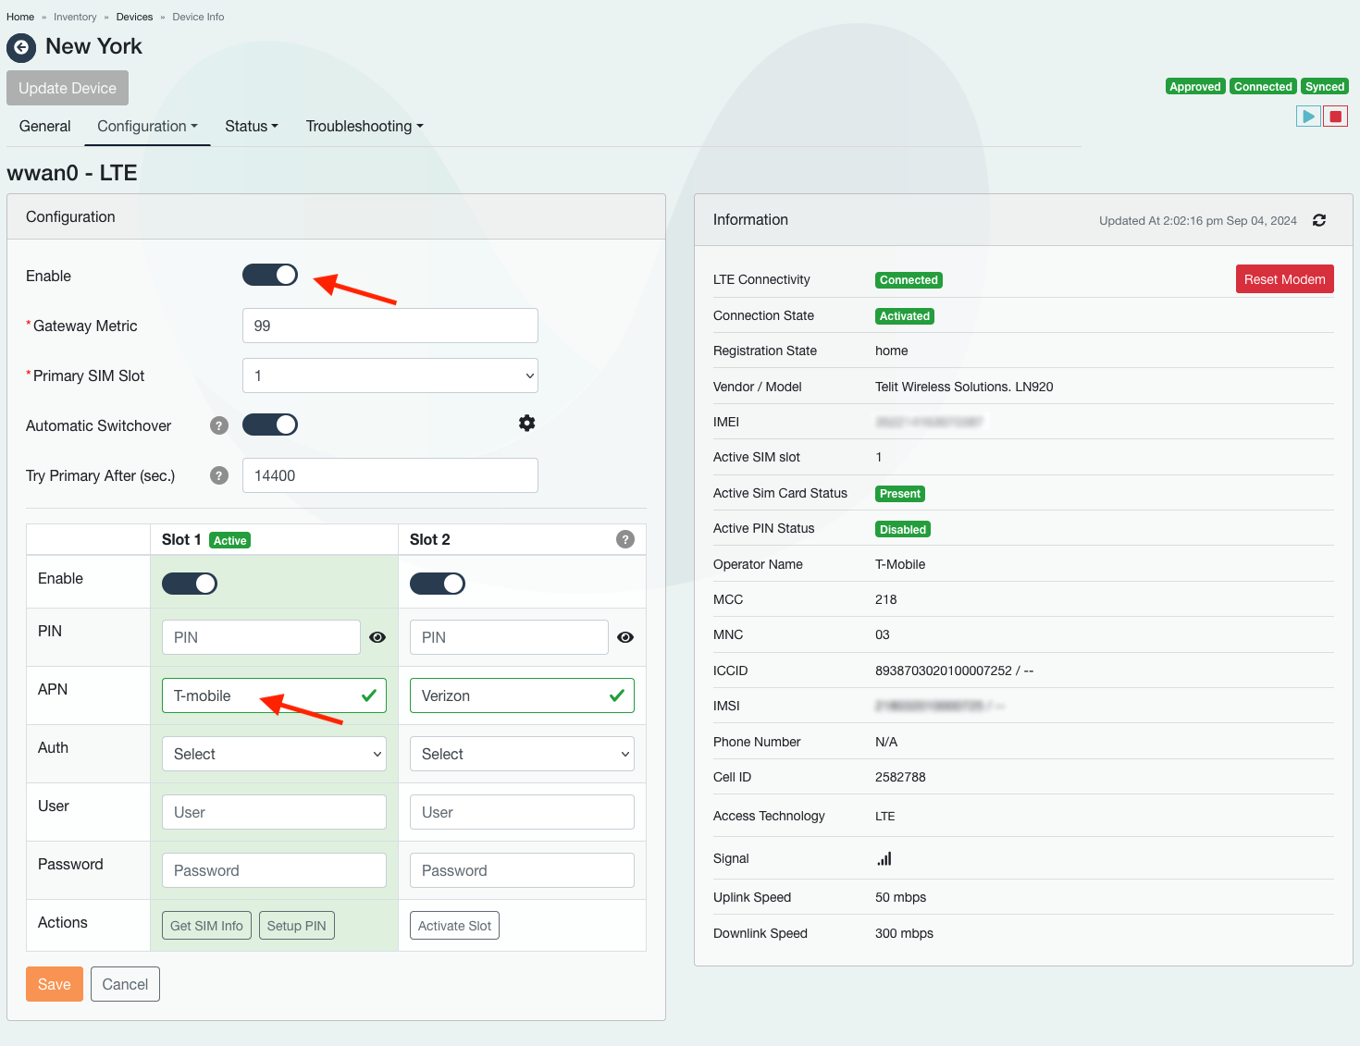The width and height of the screenshot is (1360, 1046).
Task: Open the Status tab menu
Action: (x=251, y=127)
